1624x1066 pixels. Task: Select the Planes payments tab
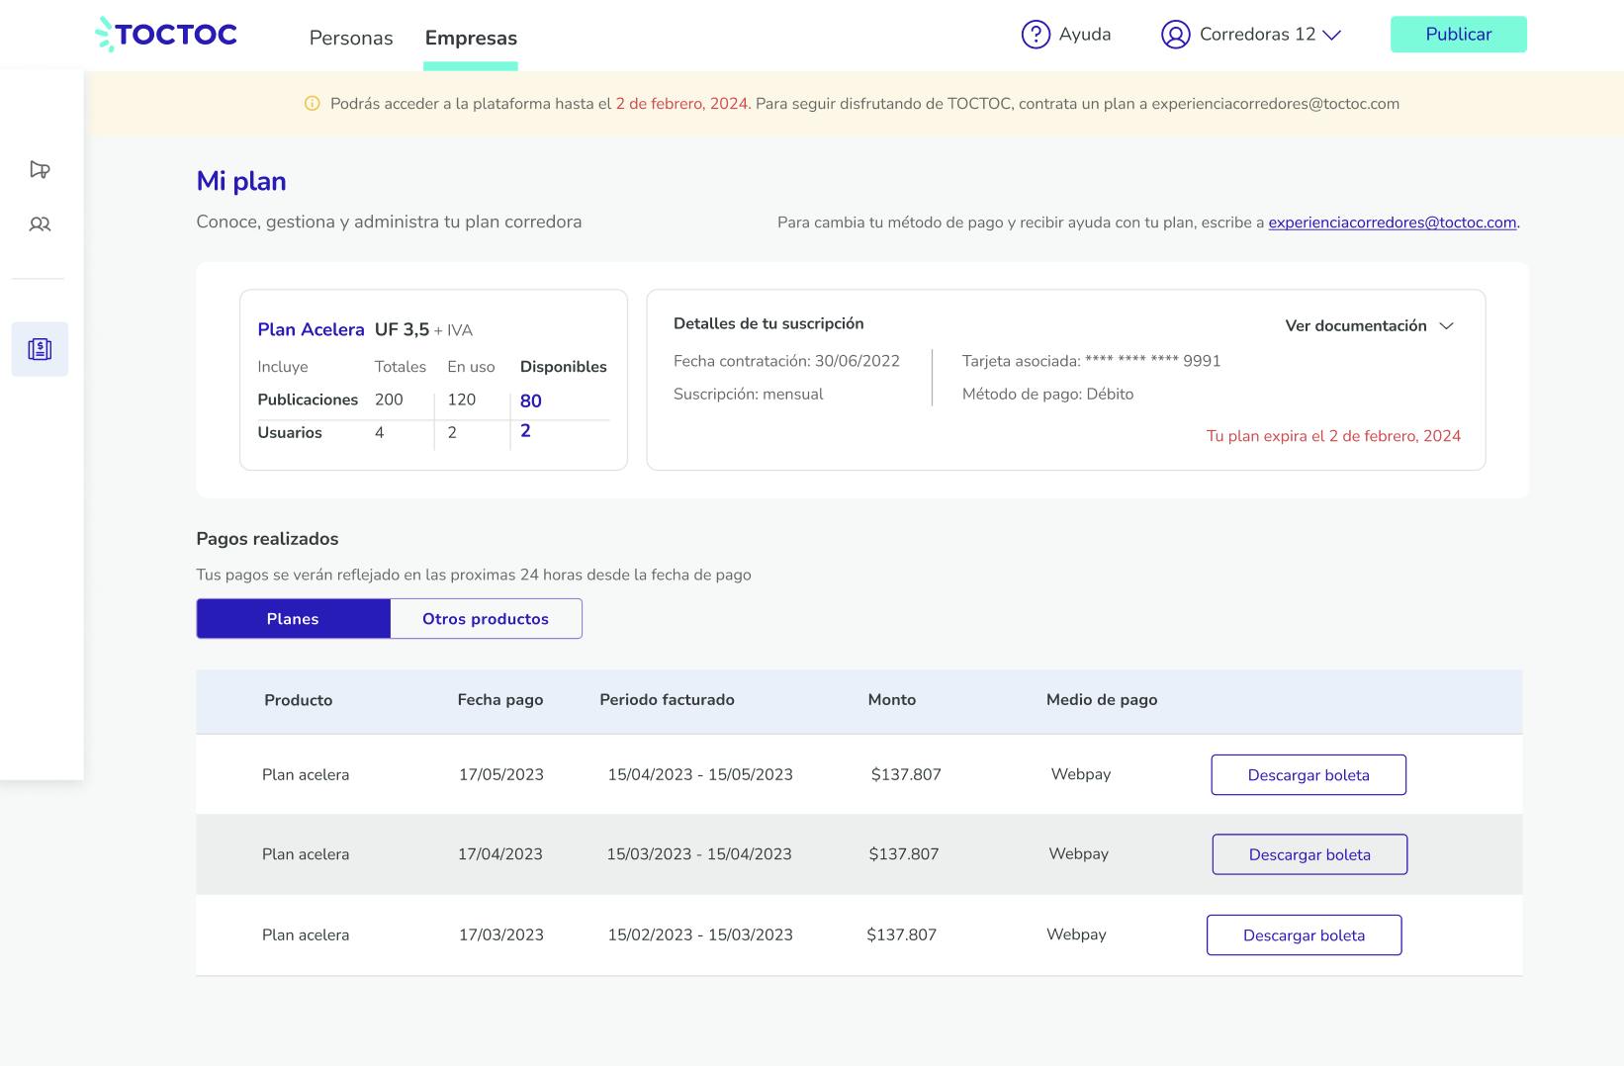pyautogui.click(x=293, y=618)
